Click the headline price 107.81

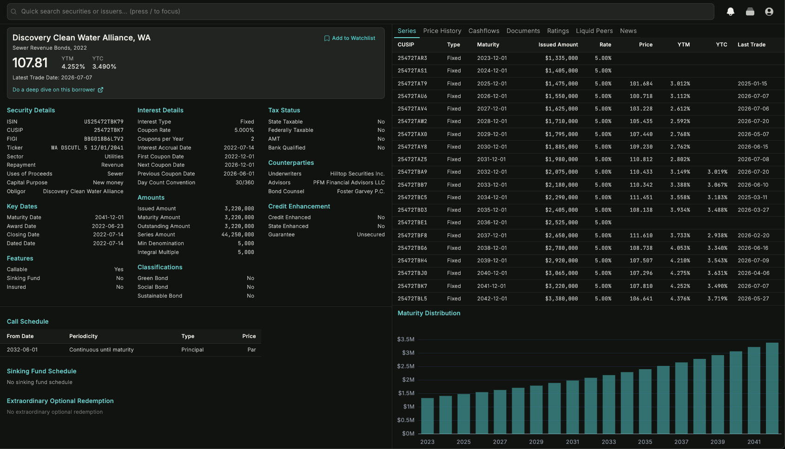coord(30,63)
